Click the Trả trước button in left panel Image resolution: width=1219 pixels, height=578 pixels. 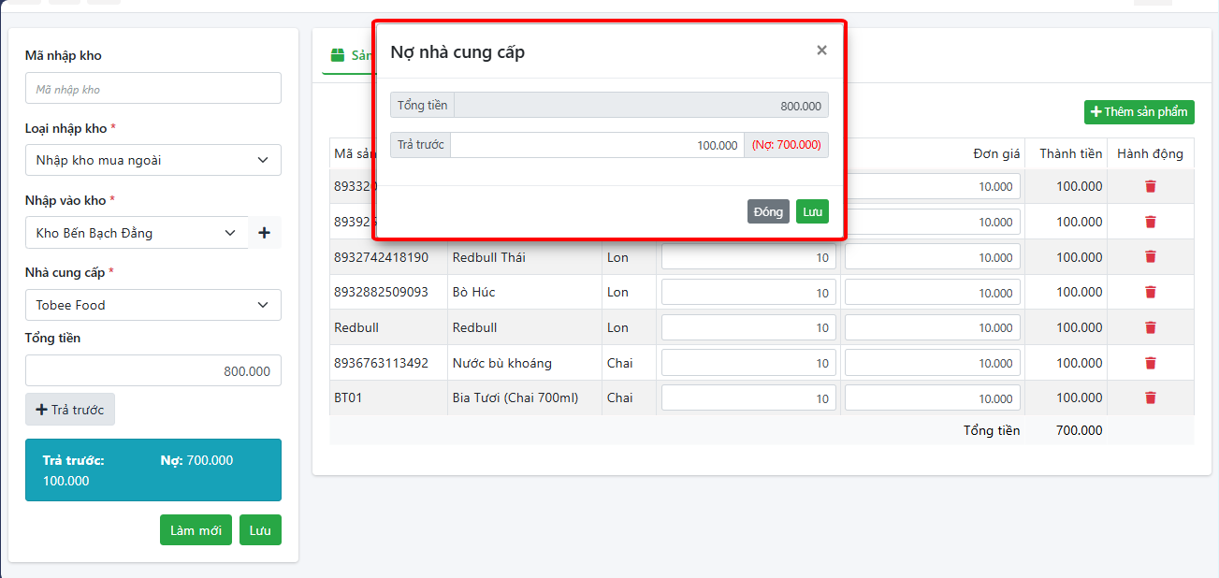(x=70, y=410)
